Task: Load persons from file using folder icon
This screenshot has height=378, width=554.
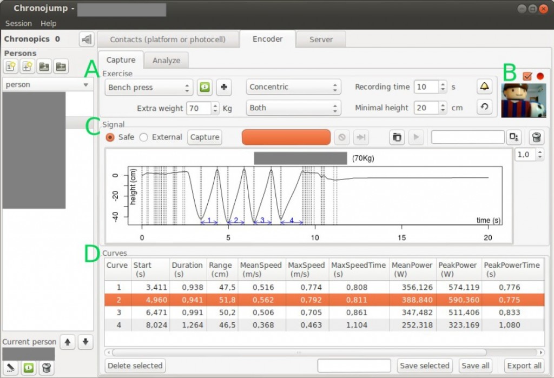Action: [x=43, y=66]
